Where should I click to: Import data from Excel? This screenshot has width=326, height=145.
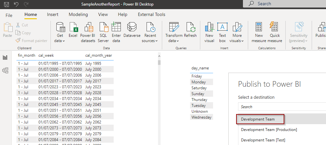(73, 30)
